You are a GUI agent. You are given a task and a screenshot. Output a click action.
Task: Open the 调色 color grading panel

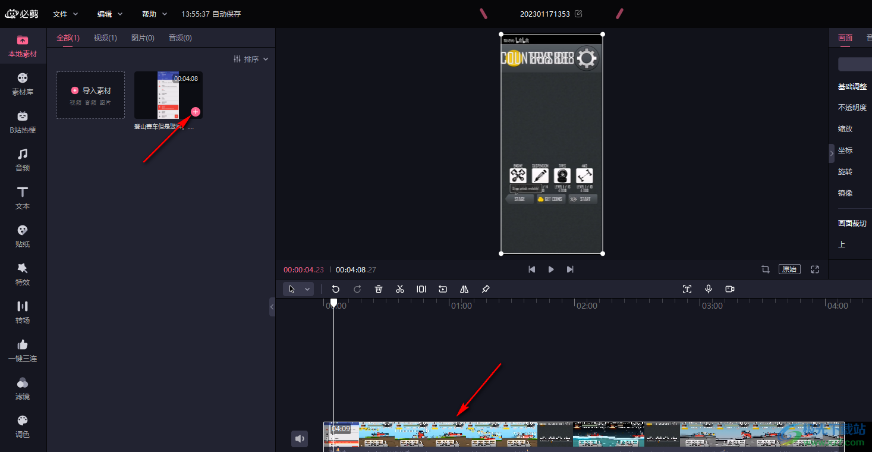click(23, 427)
